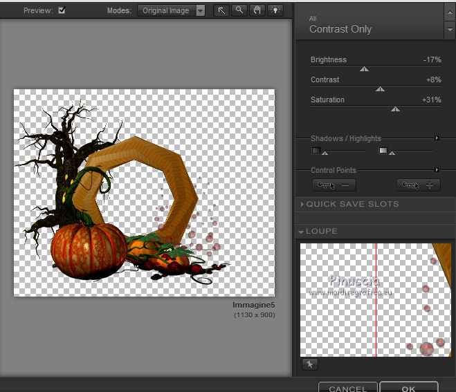Click the Highlights light swatch icon
456x392 pixels.
[383, 150]
